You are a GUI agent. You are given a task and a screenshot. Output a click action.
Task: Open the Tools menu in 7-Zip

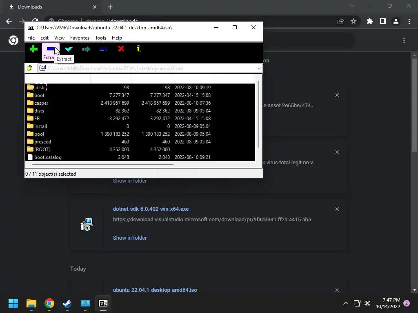click(100, 38)
